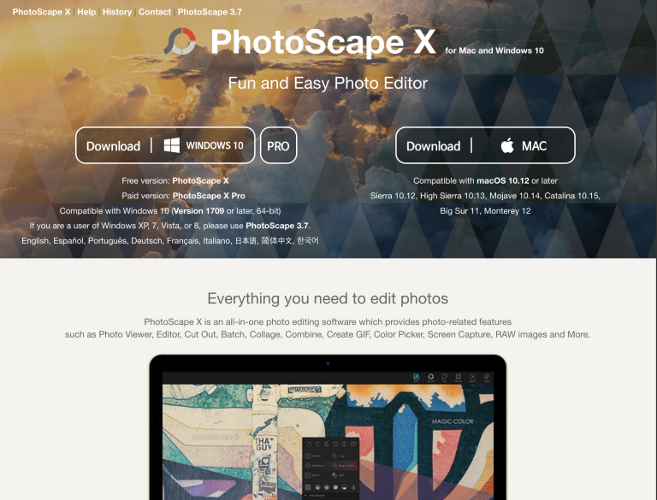
Task: Click the PRO download button
Action: [278, 145]
